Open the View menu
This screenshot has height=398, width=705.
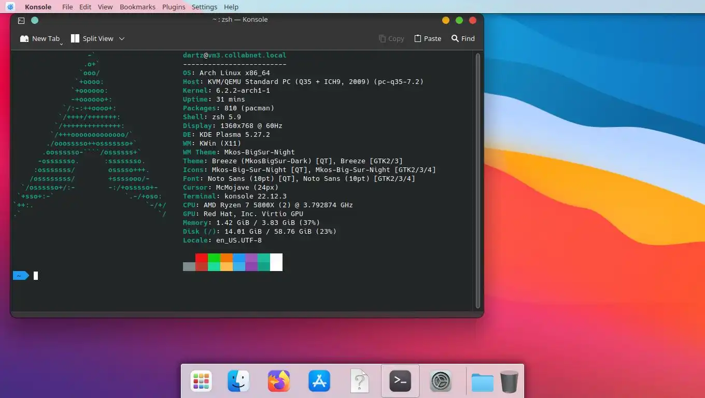coord(105,7)
